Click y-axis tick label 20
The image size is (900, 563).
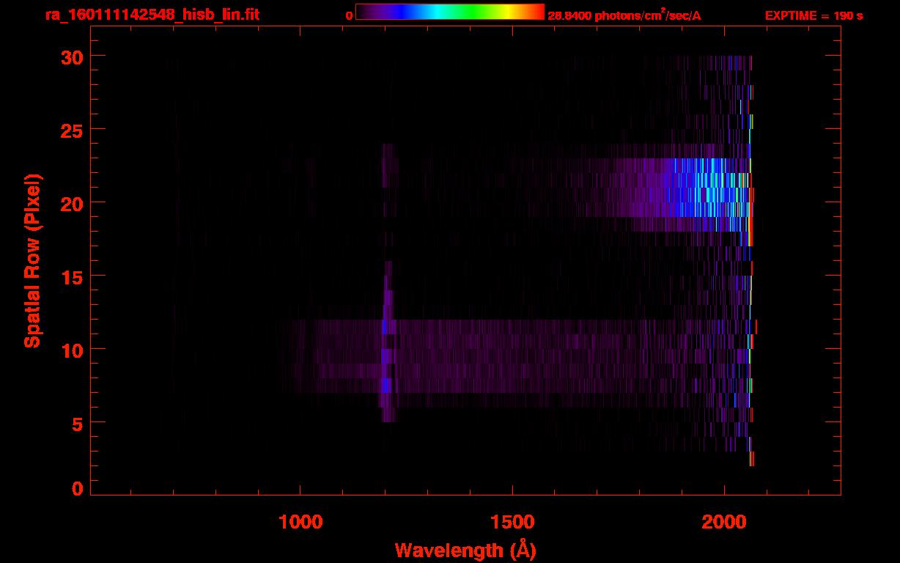coord(70,203)
